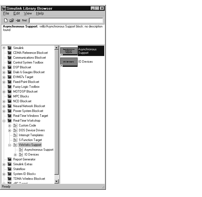This screenshot has width=202, height=197.
Task: Click the Simulink library icon
Action: [x=9, y=48]
